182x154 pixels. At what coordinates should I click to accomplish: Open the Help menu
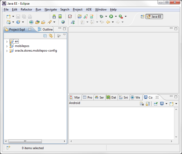tap(113, 9)
